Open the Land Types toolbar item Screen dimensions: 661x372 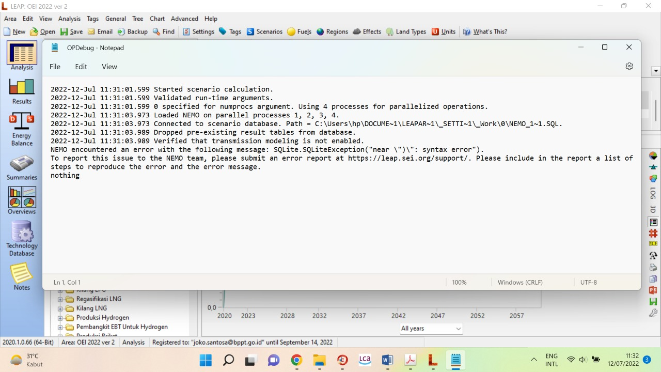(x=406, y=32)
